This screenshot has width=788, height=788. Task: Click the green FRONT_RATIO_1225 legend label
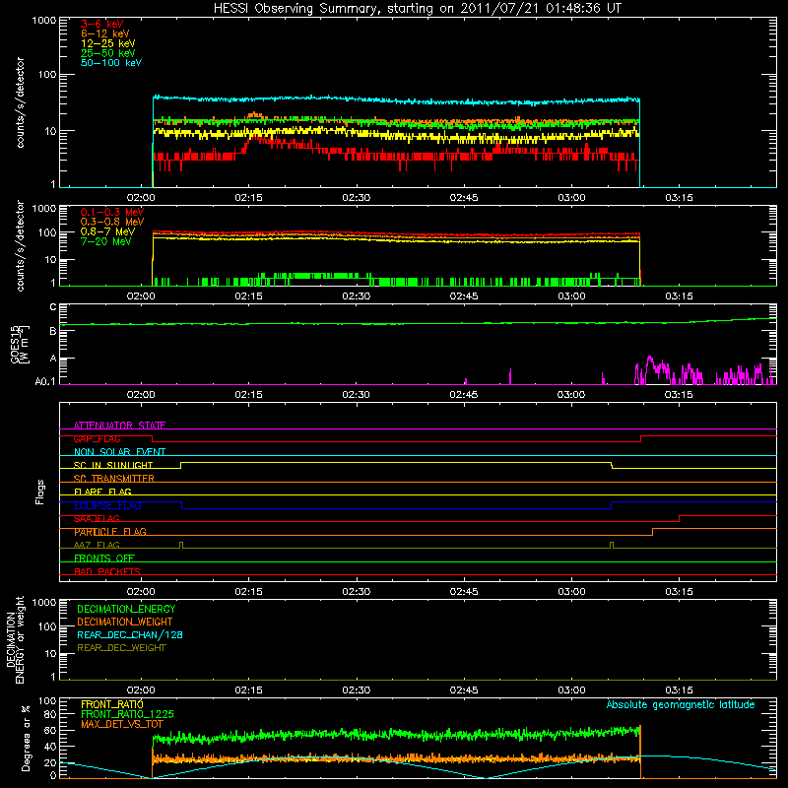[x=127, y=714]
